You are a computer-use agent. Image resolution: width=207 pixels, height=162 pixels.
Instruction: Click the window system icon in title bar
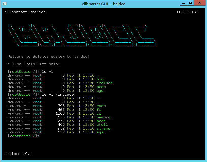tap(4, 4)
